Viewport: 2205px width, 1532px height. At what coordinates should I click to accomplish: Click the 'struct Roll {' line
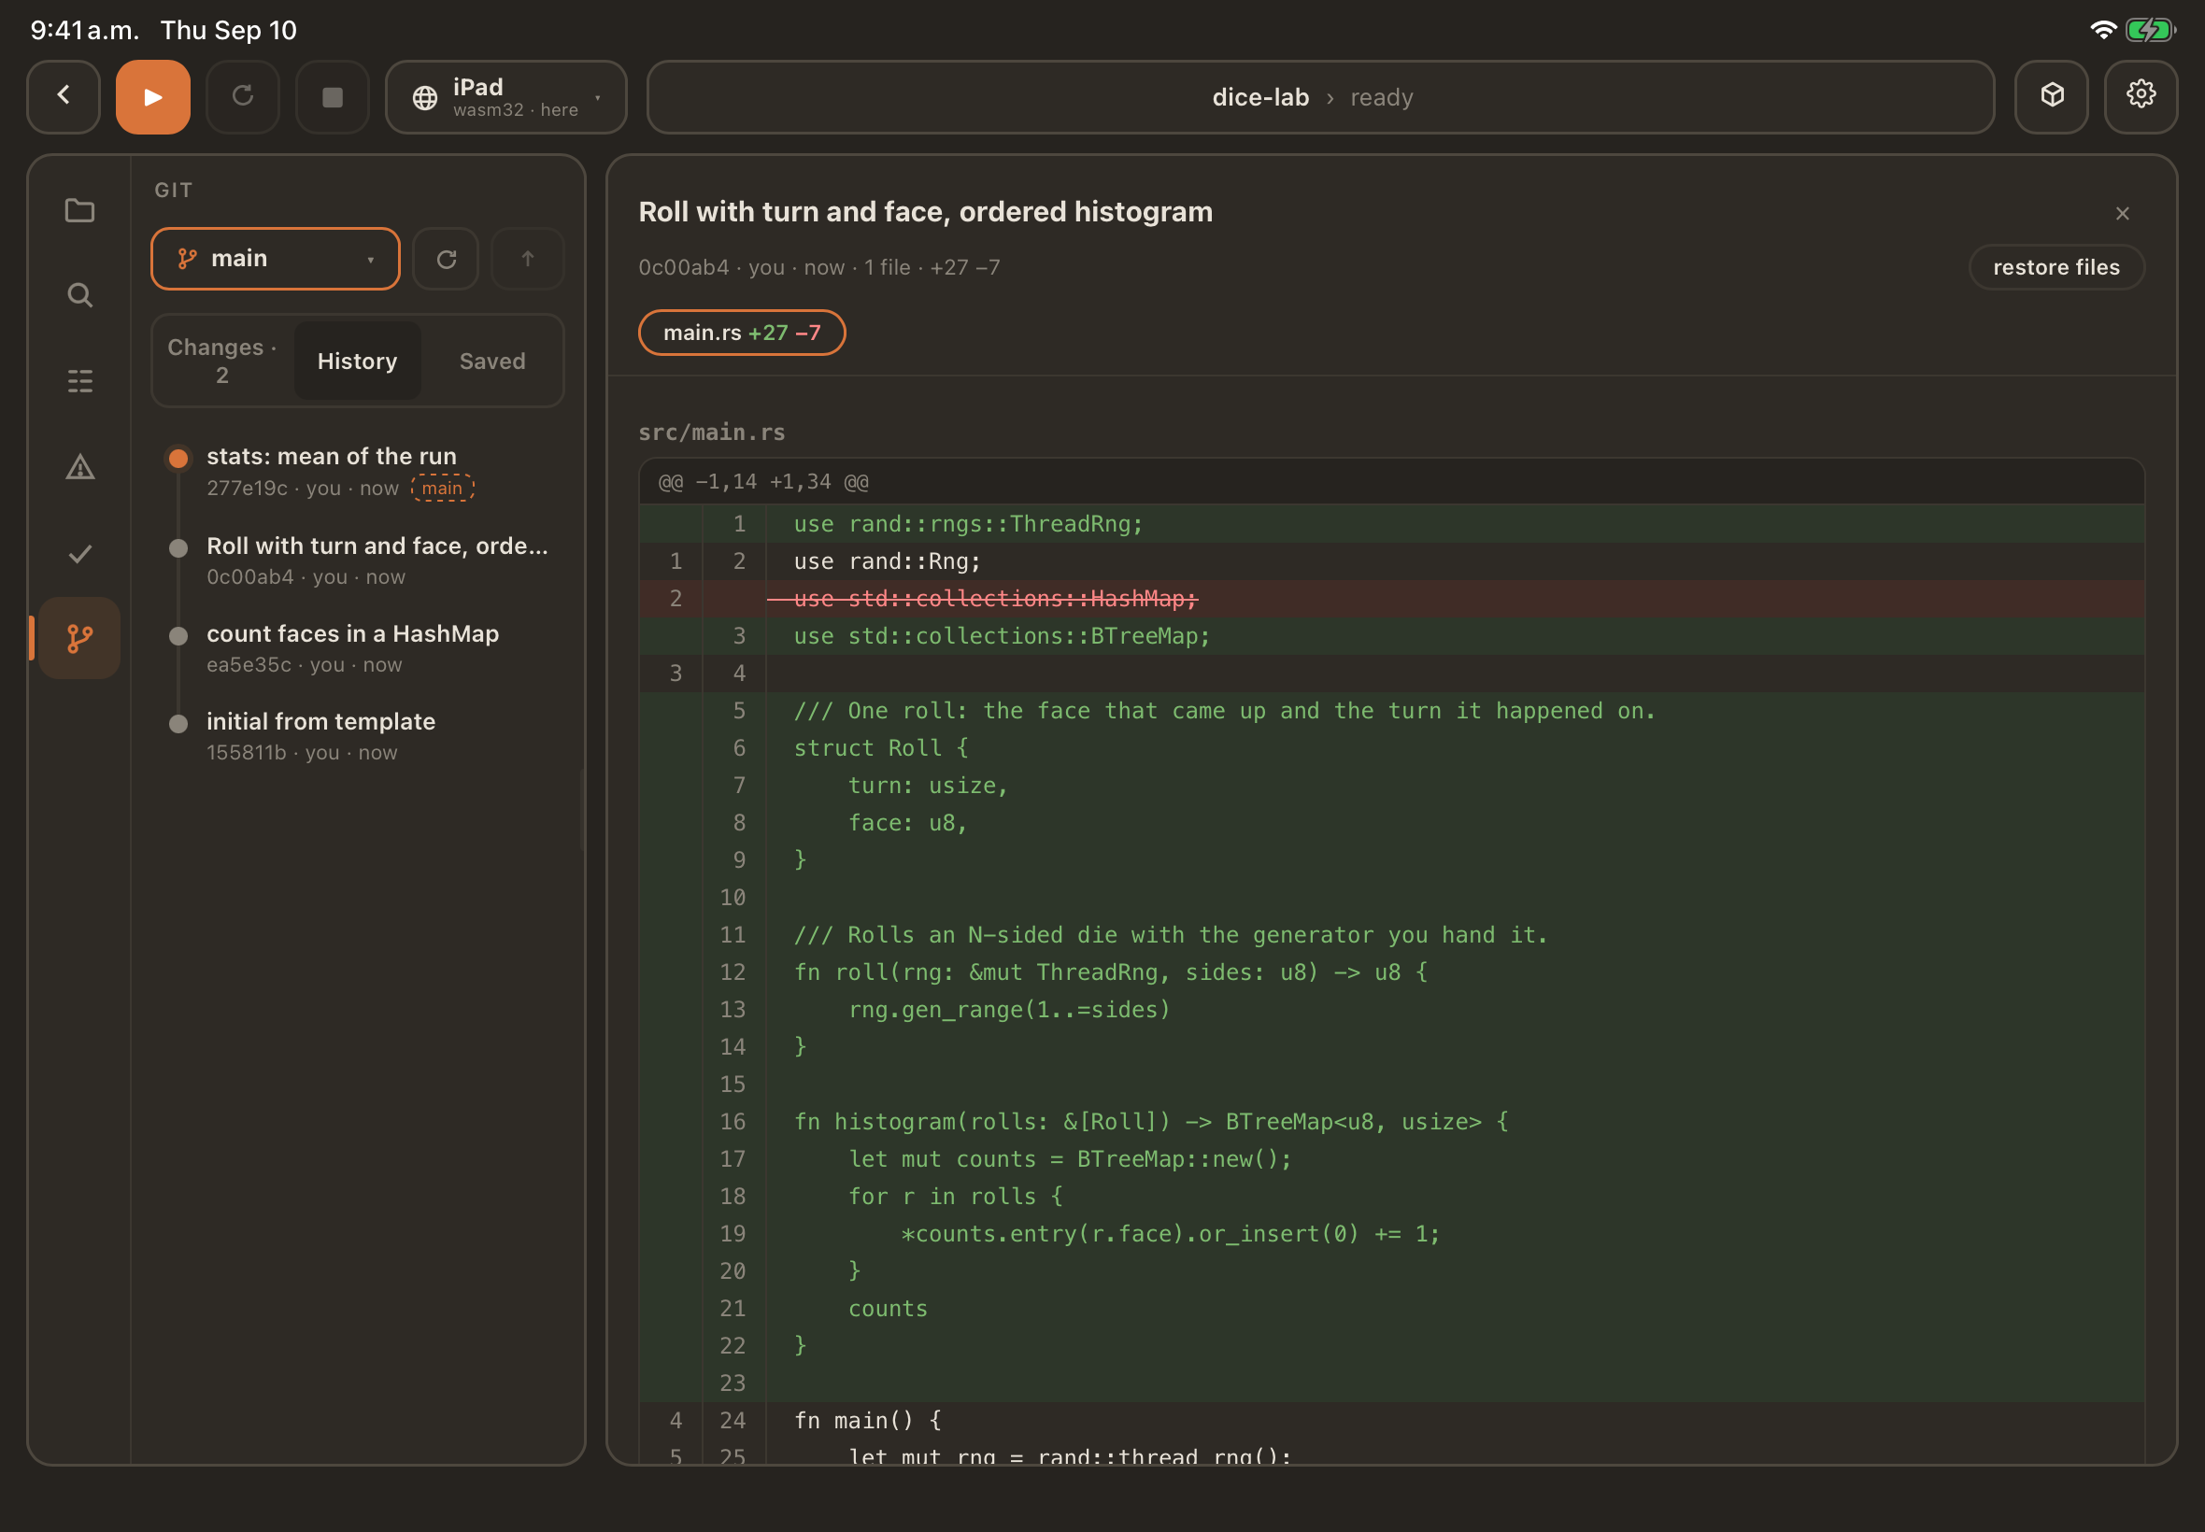tap(1392, 747)
